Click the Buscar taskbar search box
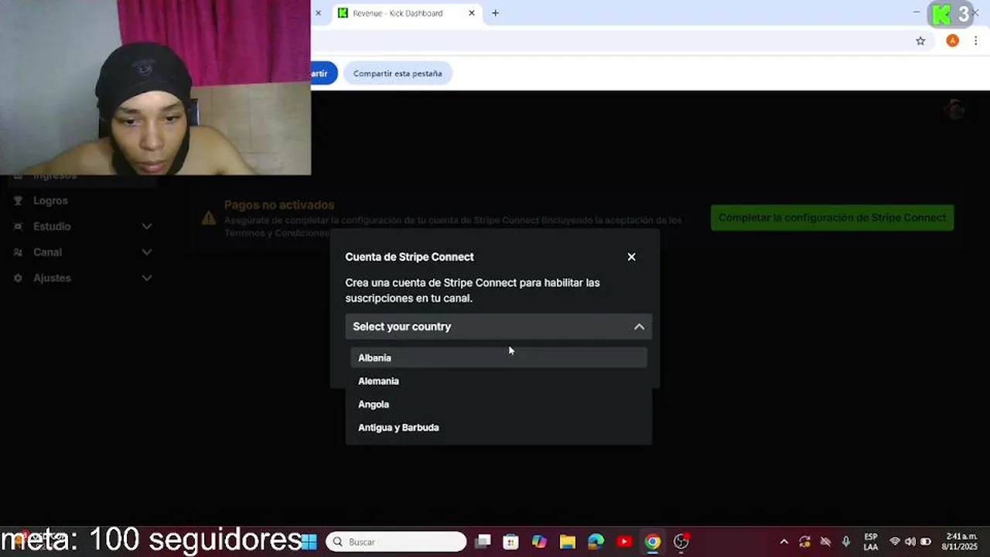Image resolution: width=990 pixels, height=557 pixels. coord(396,542)
